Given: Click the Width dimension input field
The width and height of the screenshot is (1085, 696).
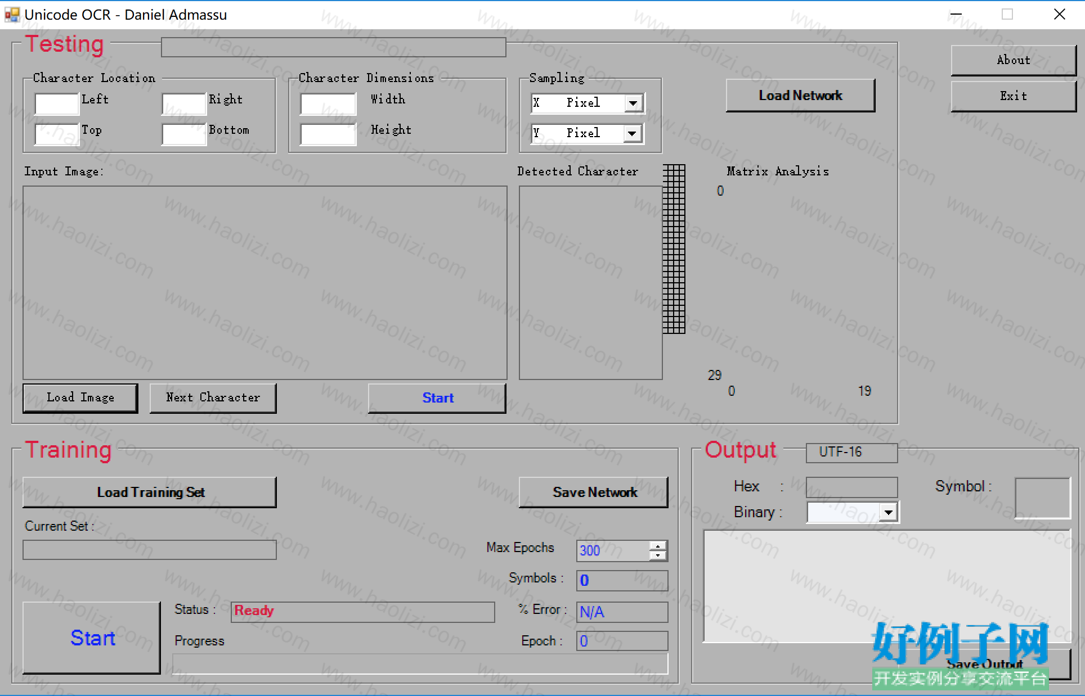Looking at the screenshot, I should (x=328, y=104).
